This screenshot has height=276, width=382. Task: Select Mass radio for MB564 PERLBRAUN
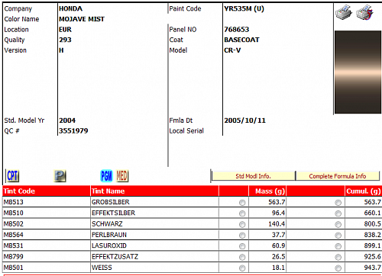pyautogui.click(x=242, y=236)
